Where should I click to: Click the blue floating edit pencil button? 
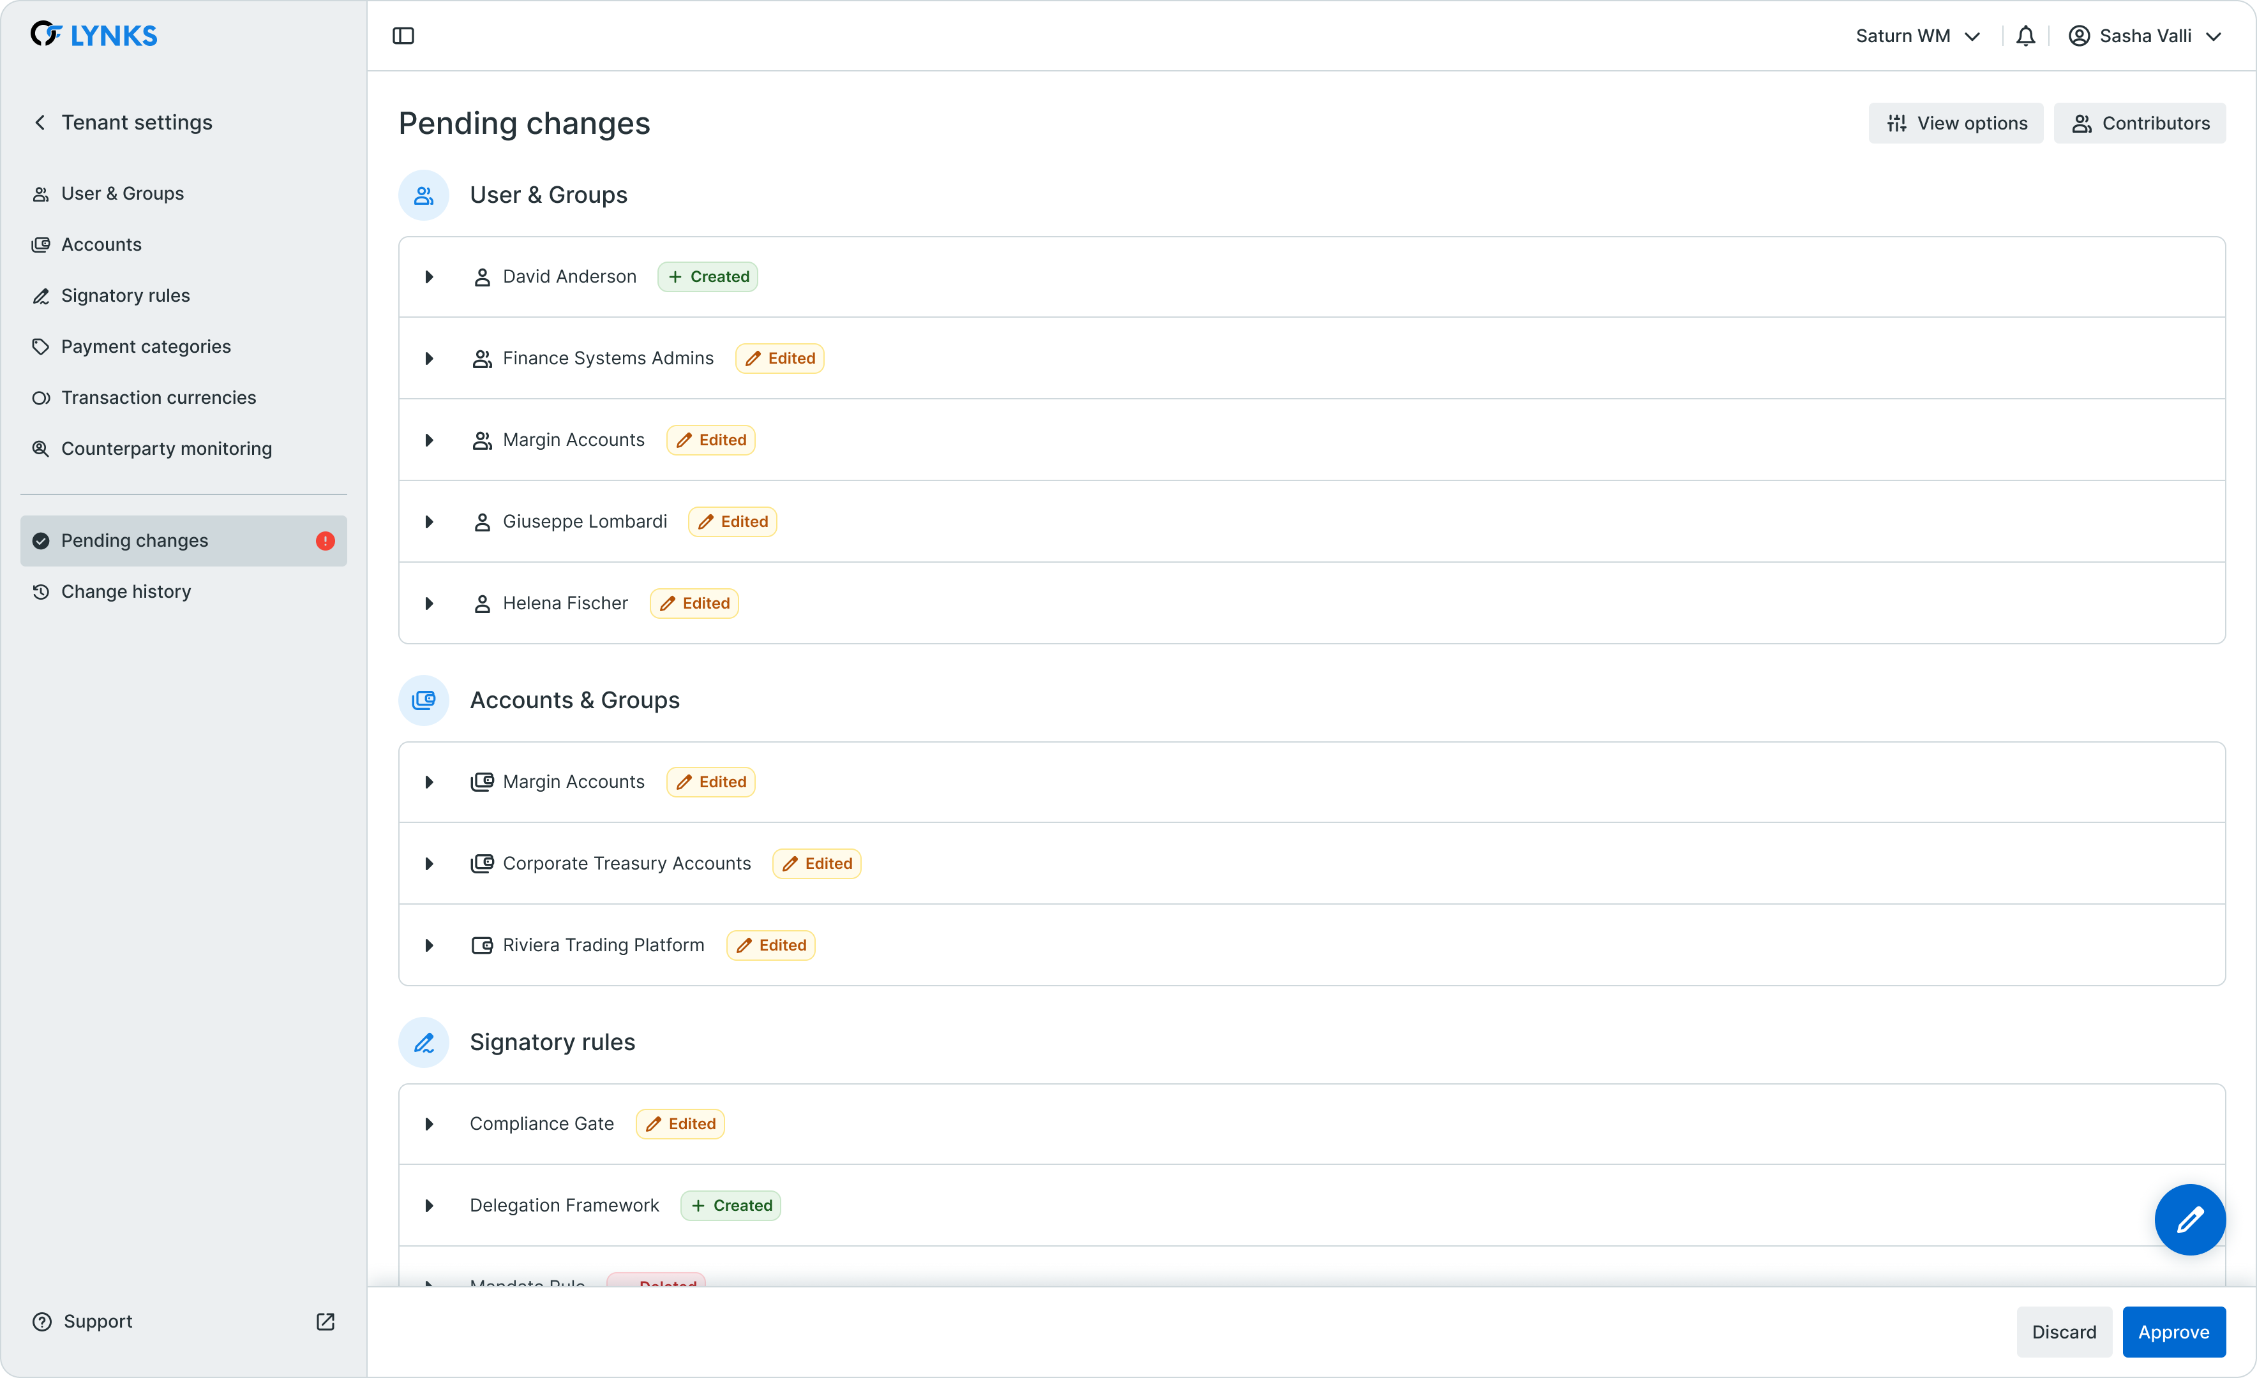tap(2189, 1219)
